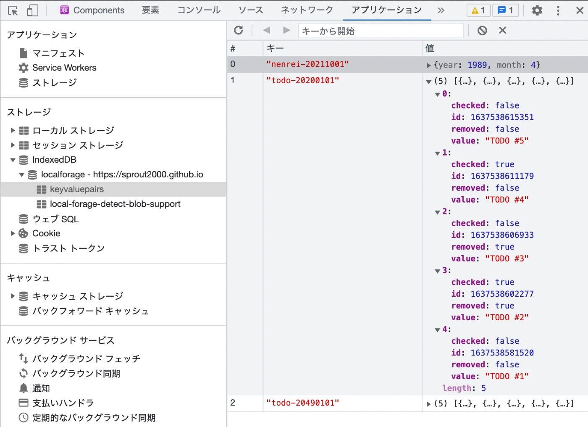Select the todo-20200101 key cell
Image resolution: width=588 pixels, height=427 pixels.
pos(302,80)
